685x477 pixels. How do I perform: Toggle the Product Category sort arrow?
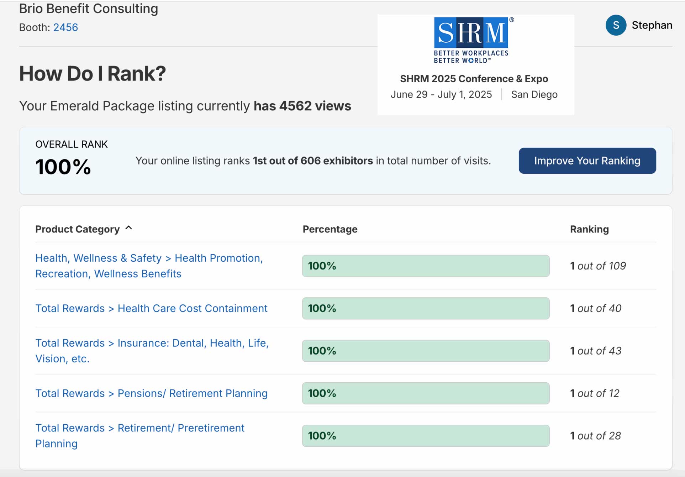(129, 228)
